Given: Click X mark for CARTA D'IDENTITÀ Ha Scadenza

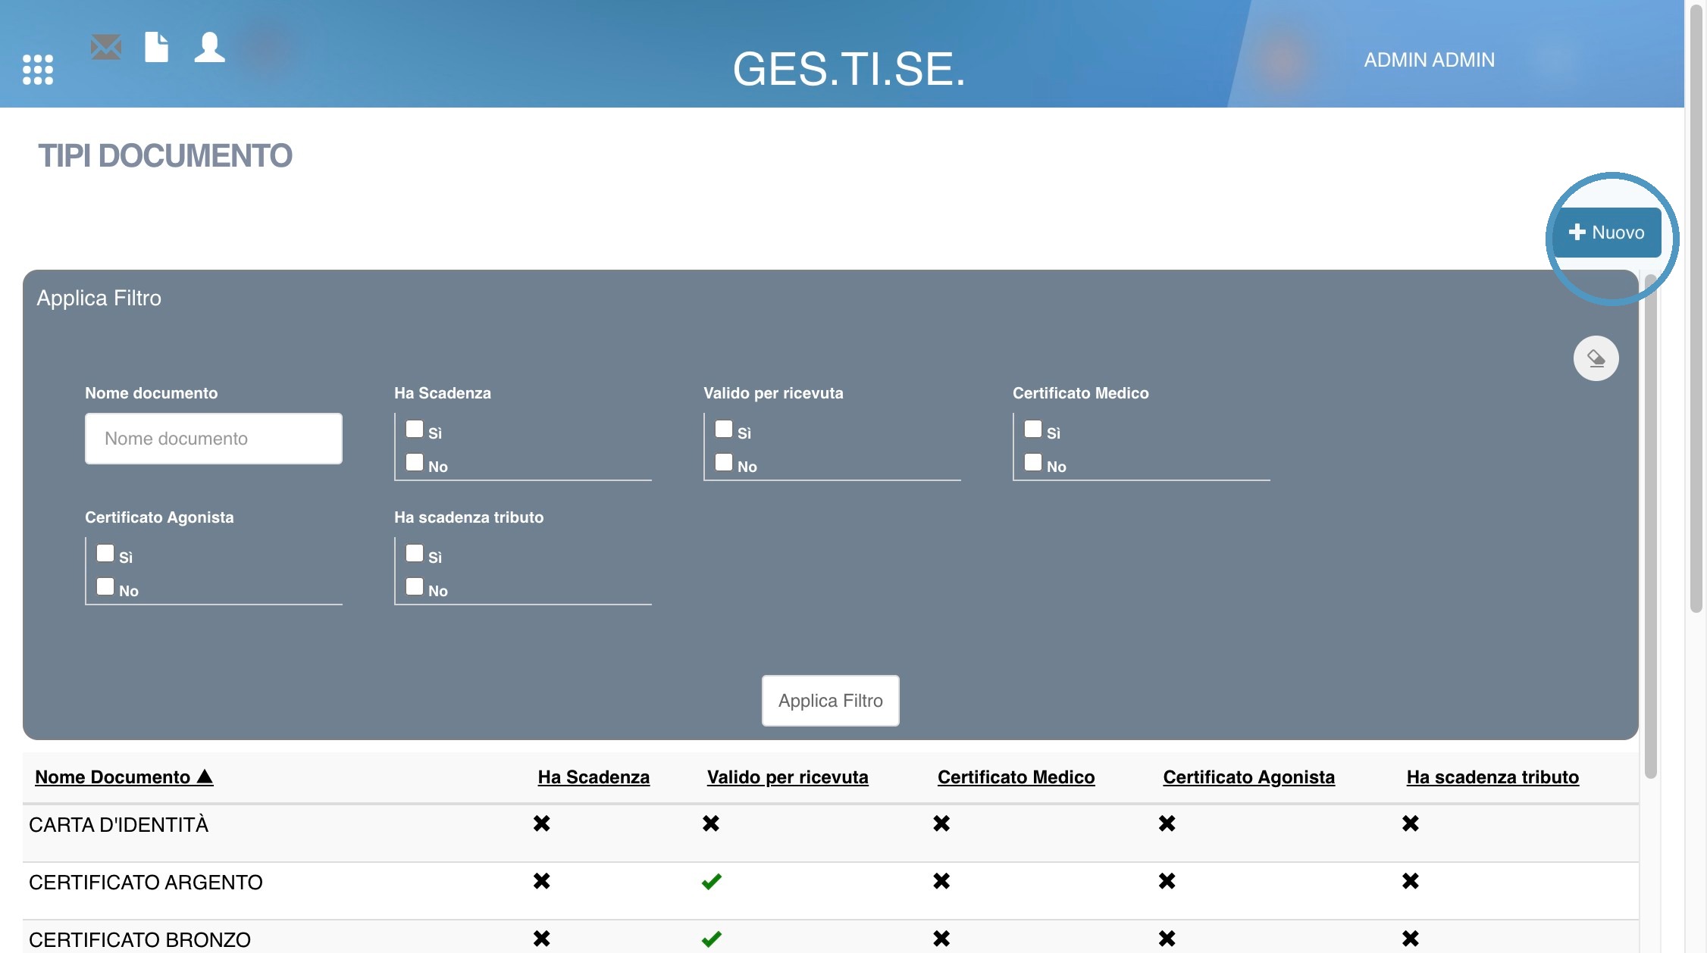Looking at the screenshot, I should [x=541, y=823].
